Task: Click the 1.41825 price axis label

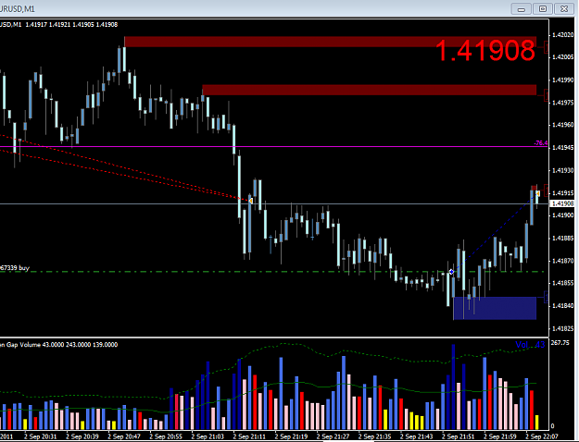Action: [563, 328]
